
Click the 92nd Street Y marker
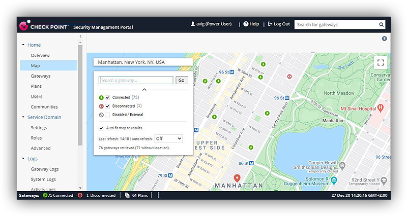(384, 181)
